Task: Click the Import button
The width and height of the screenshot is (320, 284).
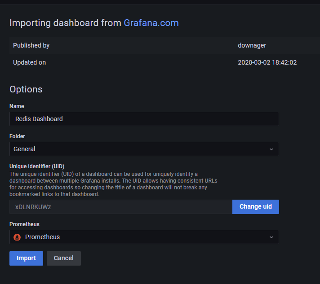Action: tap(26, 258)
